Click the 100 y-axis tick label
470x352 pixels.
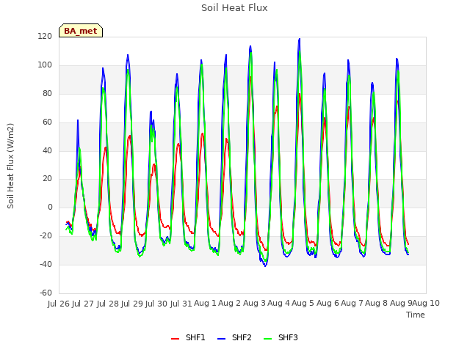(45, 65)
